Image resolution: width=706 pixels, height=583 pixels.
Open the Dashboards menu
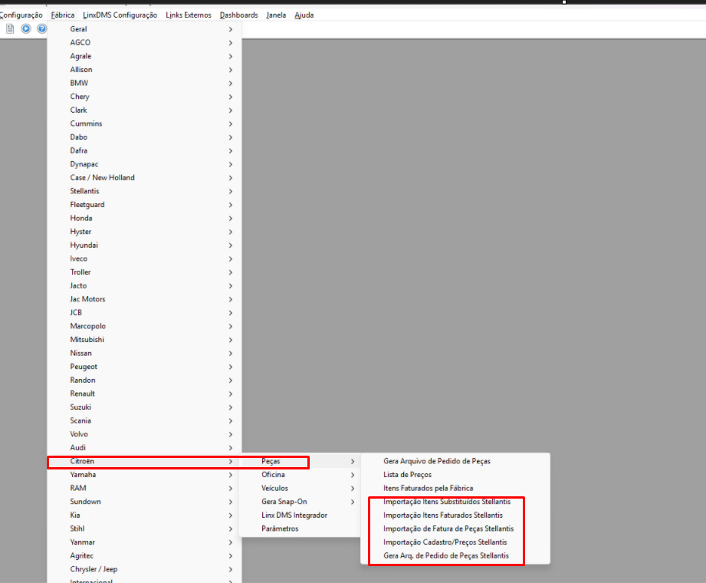[x=238, y=15]
